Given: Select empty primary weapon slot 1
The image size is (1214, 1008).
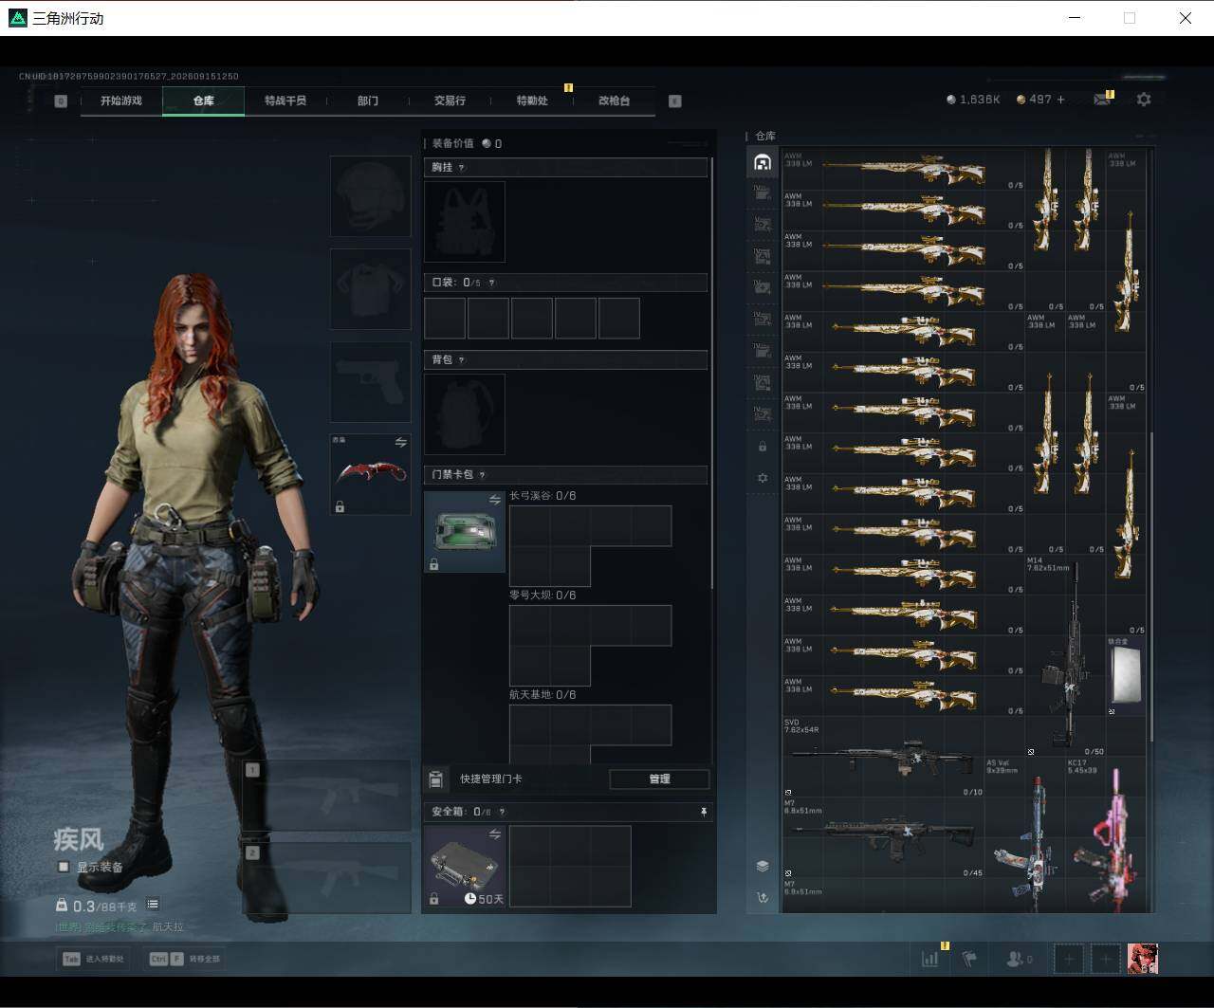Looking at the screenshot, I should (327, 795).
